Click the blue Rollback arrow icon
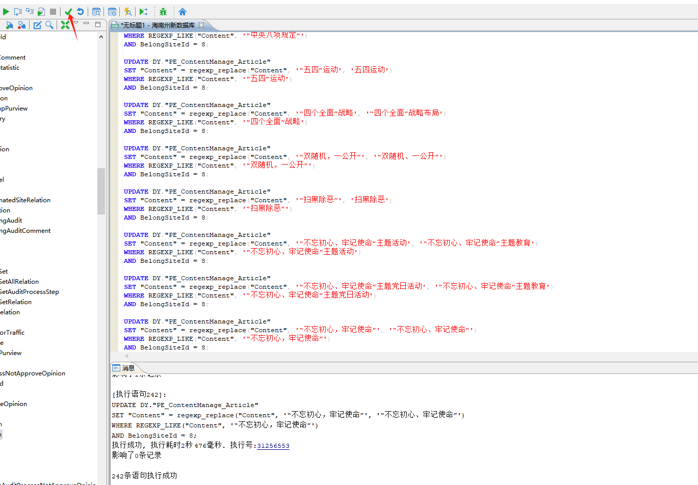The width and height of the screenshot is (698, 485). [x=80, y=11]
